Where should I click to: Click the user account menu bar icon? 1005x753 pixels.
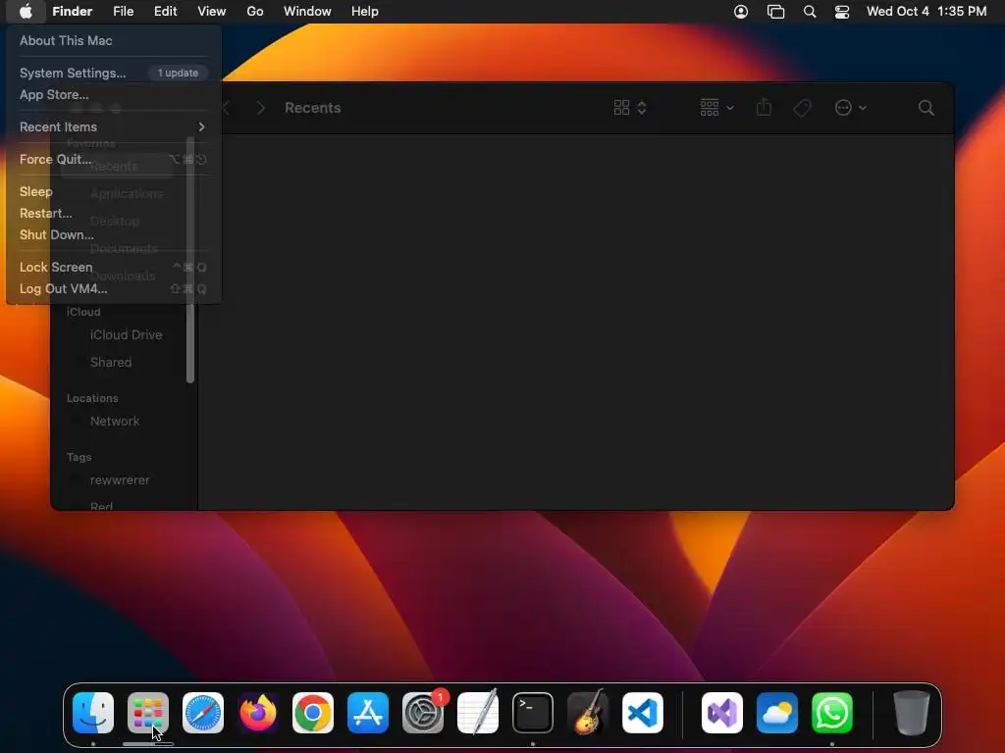click(741, 12)
